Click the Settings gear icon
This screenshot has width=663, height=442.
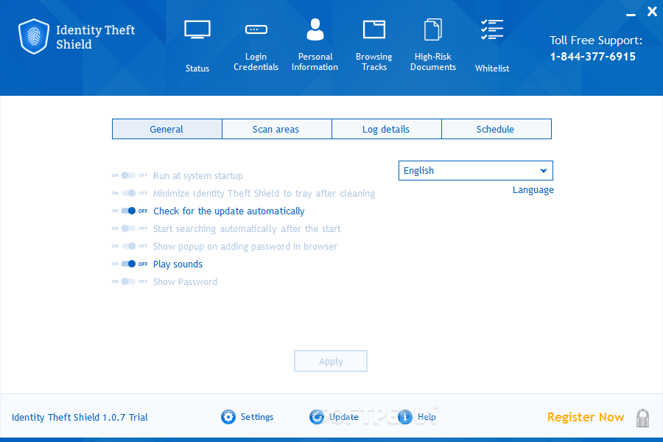coord(228,417)
